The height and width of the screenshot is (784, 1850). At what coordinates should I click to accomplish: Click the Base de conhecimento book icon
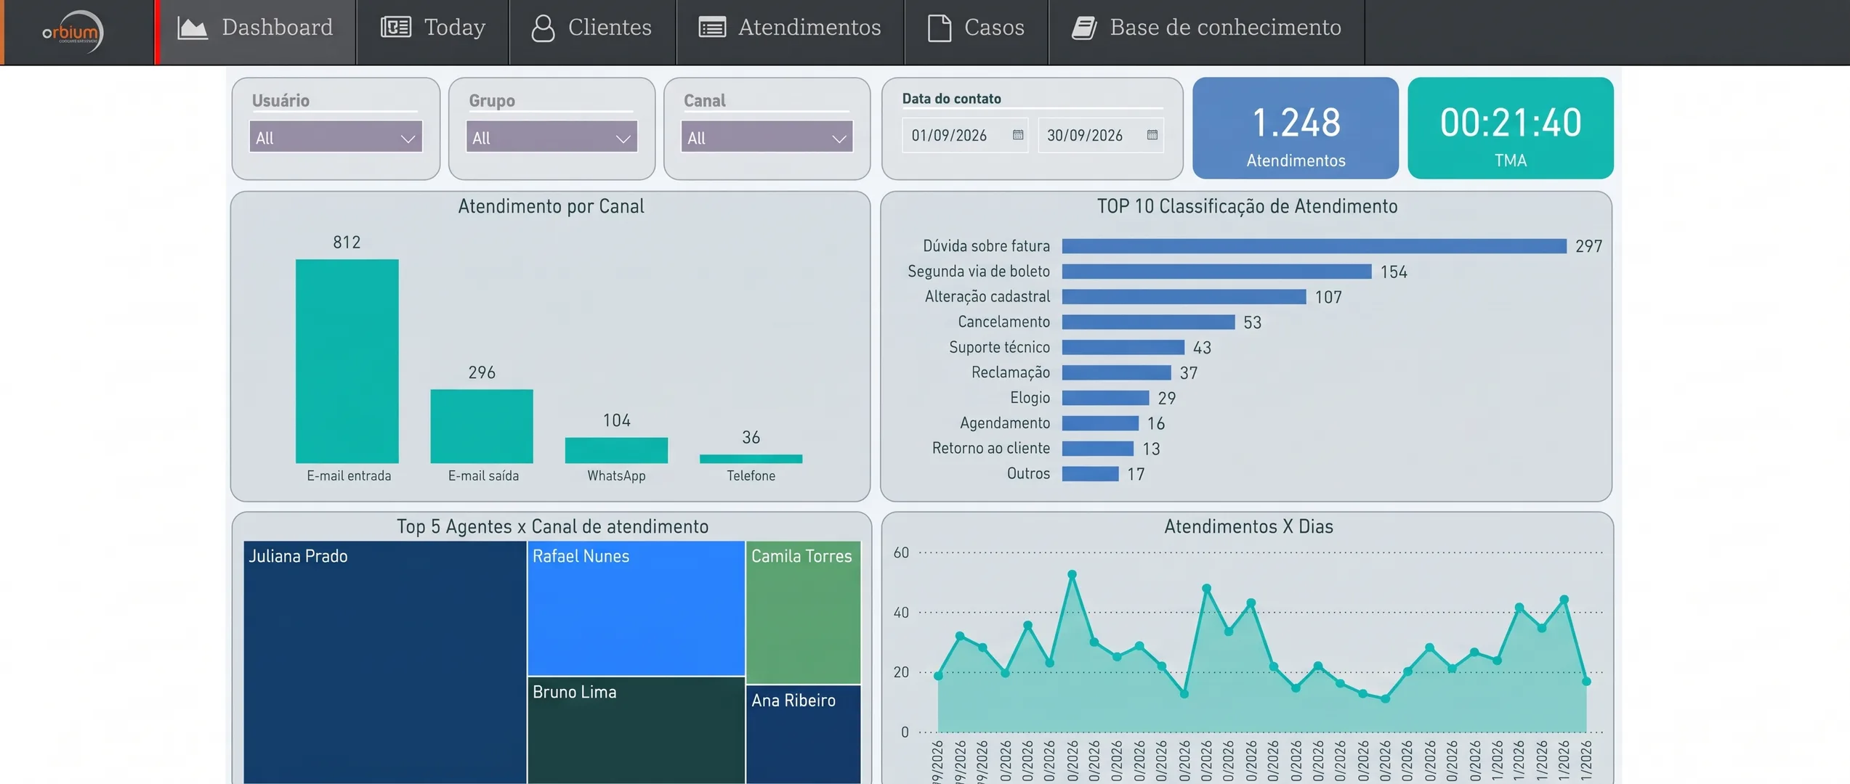(x=1084, y=28)
